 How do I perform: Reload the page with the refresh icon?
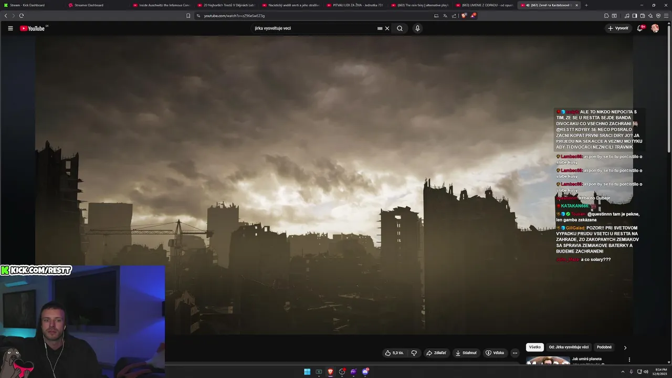click(x=22, y=16)
